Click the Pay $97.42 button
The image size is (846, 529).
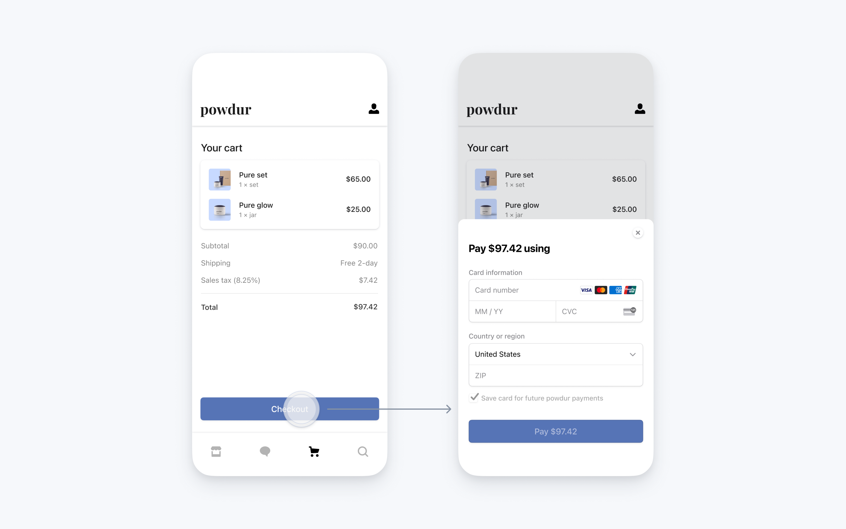[555, 431]
